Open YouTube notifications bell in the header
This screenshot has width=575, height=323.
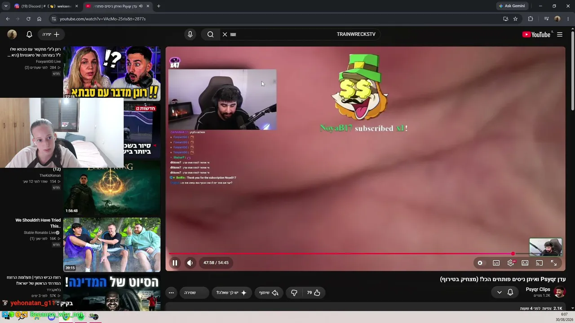click(29, 34)
